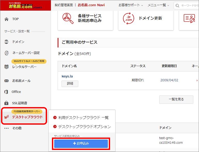Viewport: 199px width, 152px height.
Task: Click the ドメイン (全540件) heading
Action: pyautogui.click(x=74, y=54)
